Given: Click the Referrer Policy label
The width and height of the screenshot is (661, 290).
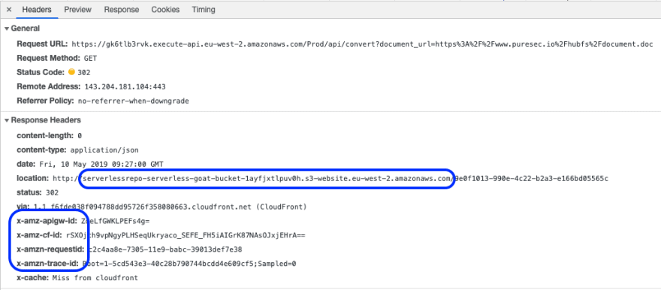Looking at the screenshot, I should pos(46,101).
